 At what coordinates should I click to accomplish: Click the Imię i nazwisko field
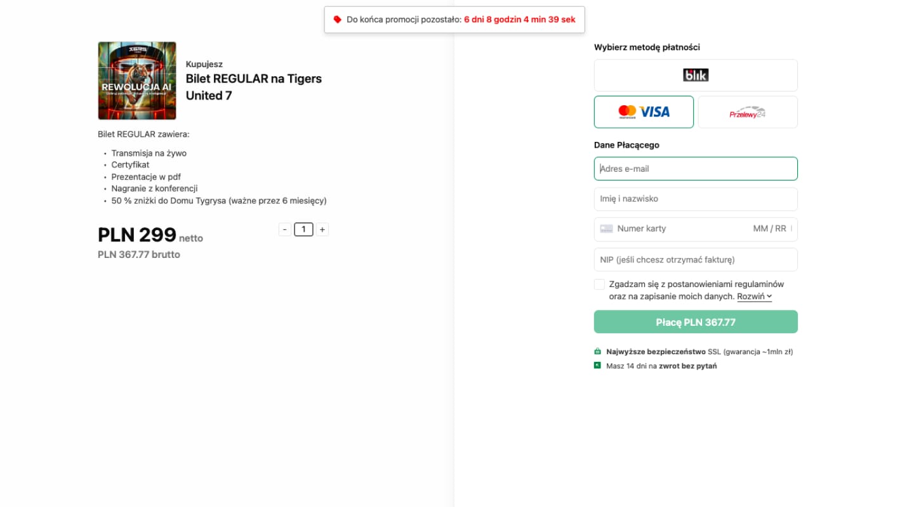click(696, 199)
